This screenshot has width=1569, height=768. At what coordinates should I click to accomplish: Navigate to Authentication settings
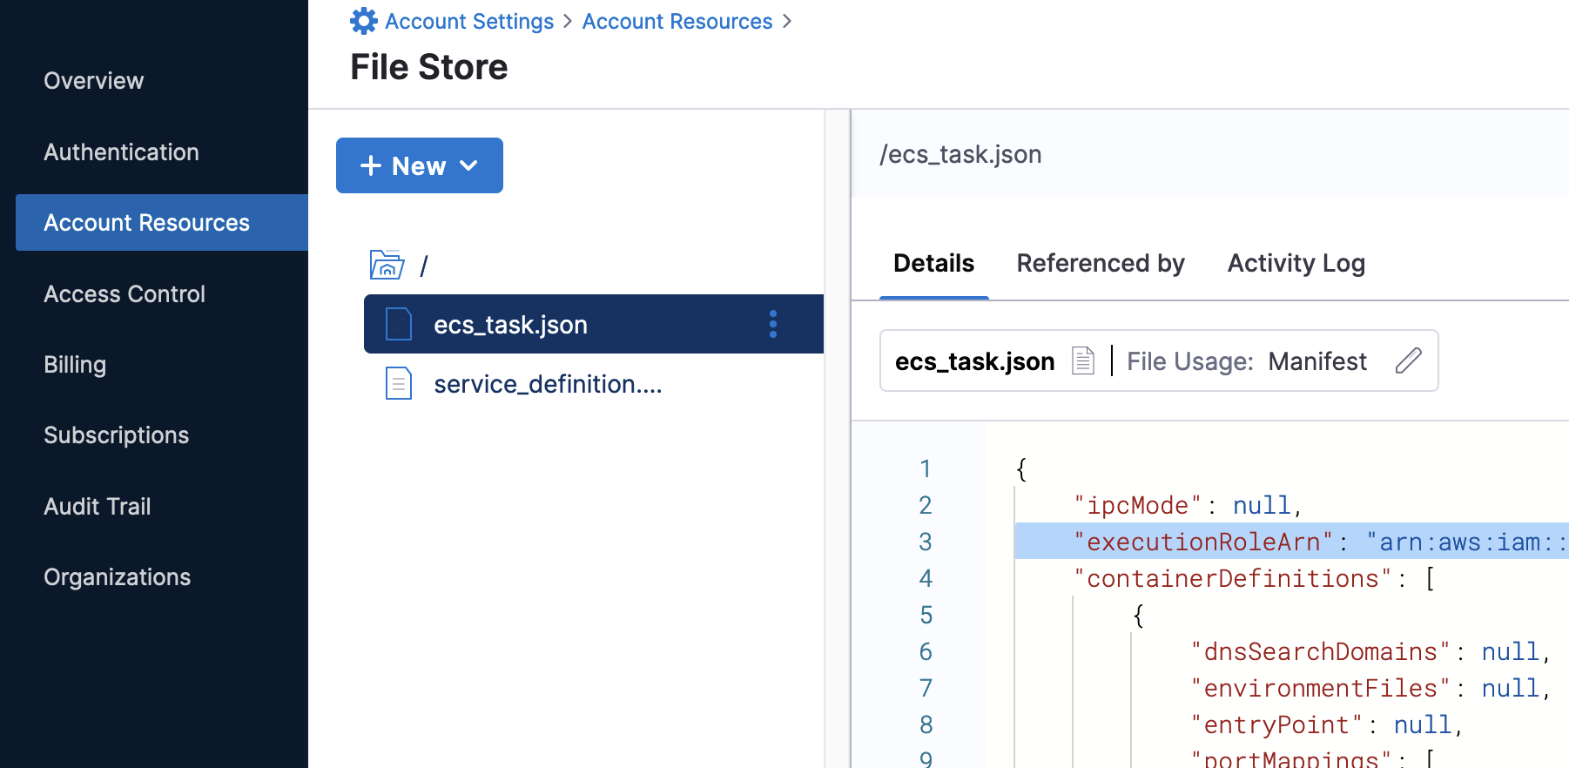[x=121, y=152]
